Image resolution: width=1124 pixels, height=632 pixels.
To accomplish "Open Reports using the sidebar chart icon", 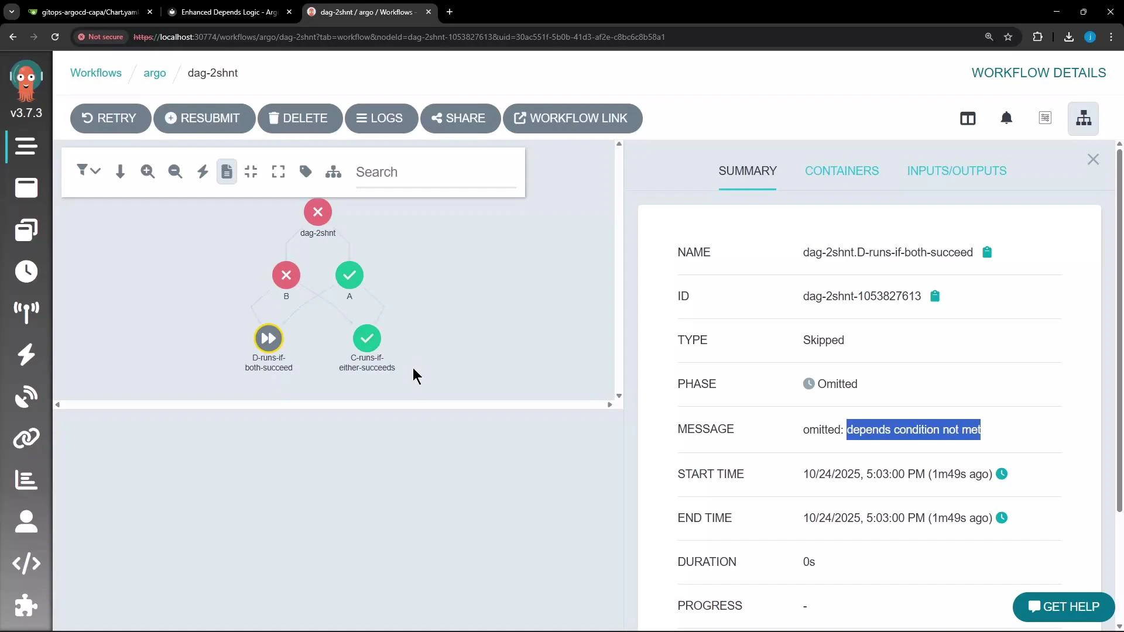I will point(26,480).
